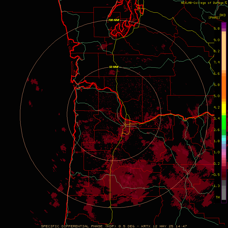Click the 2.6 legend value
228x228 pixels.
tap(217, 130)
